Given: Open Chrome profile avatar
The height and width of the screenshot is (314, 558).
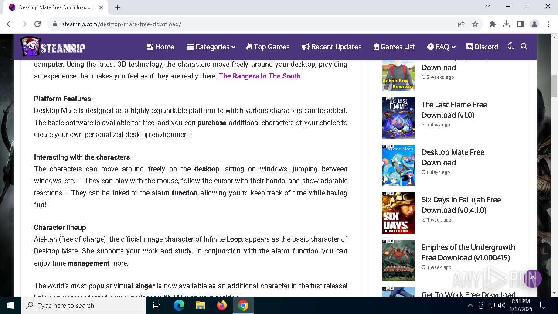Looking at the screenshot, I should (x=534, y=24).
